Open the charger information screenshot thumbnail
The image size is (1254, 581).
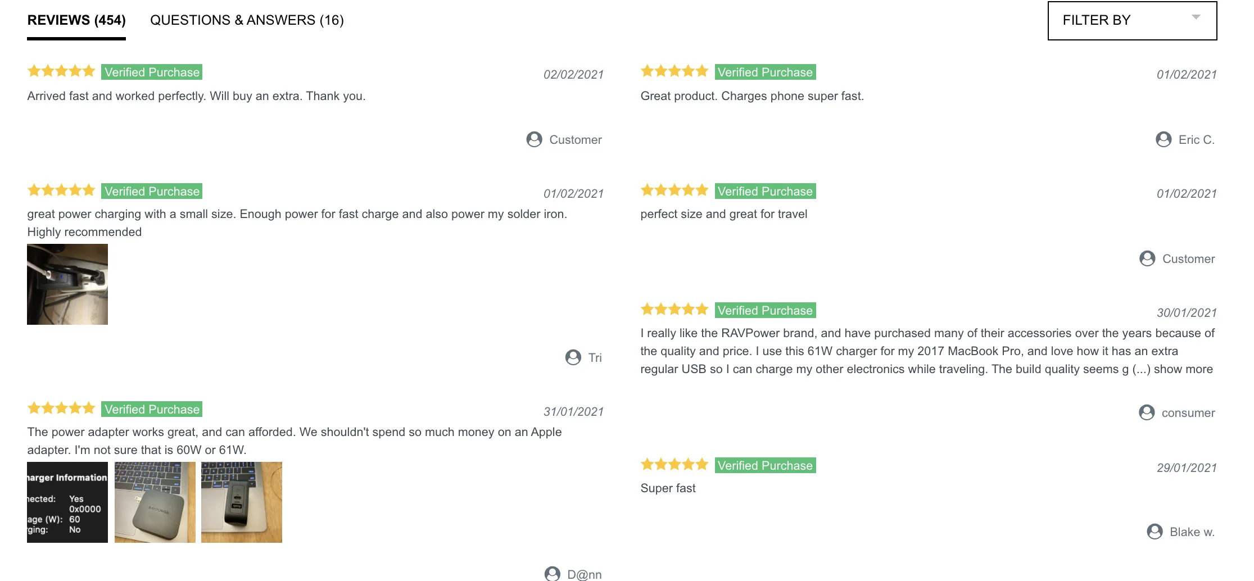click(67, 502)
